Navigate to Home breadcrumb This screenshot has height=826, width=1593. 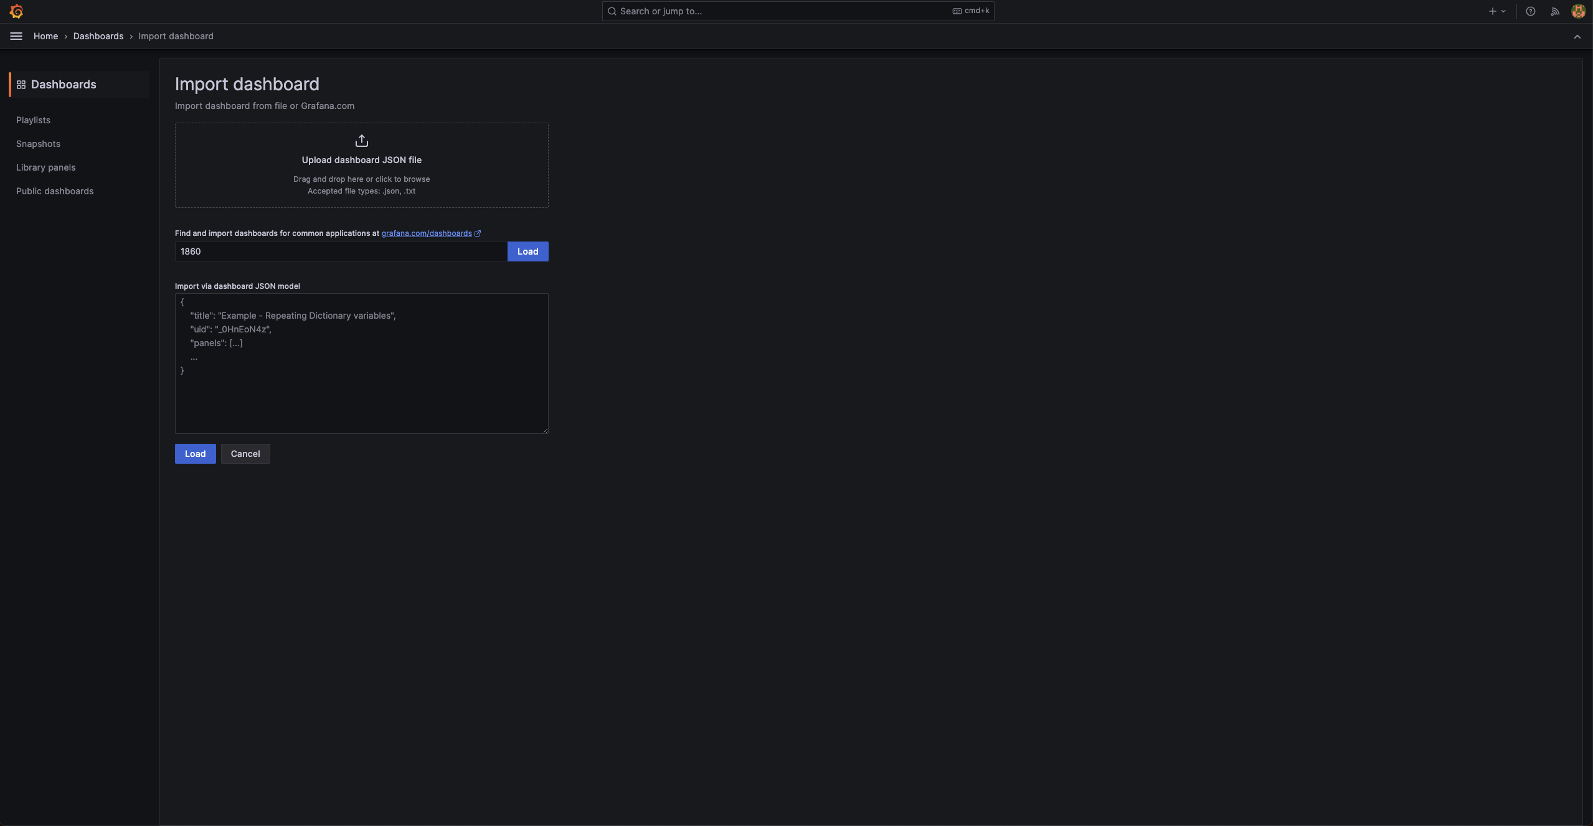tap(45, 36)
